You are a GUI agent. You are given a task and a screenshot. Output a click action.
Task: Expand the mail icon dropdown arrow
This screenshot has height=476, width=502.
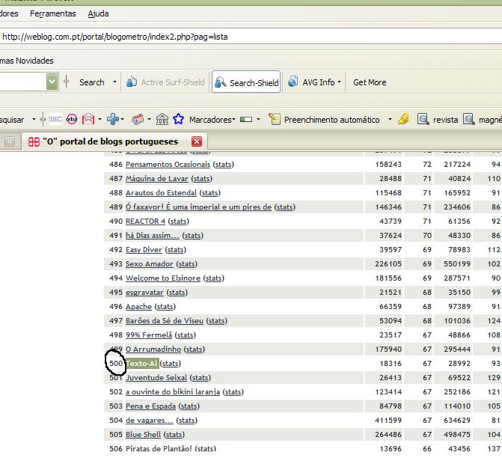100,120
